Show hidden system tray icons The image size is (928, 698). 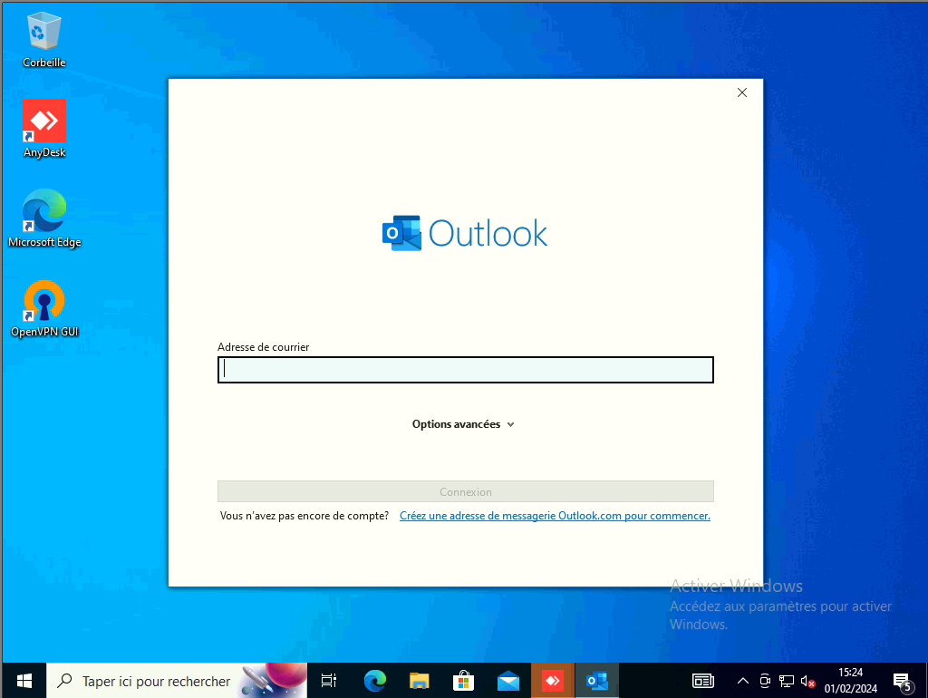743,681
